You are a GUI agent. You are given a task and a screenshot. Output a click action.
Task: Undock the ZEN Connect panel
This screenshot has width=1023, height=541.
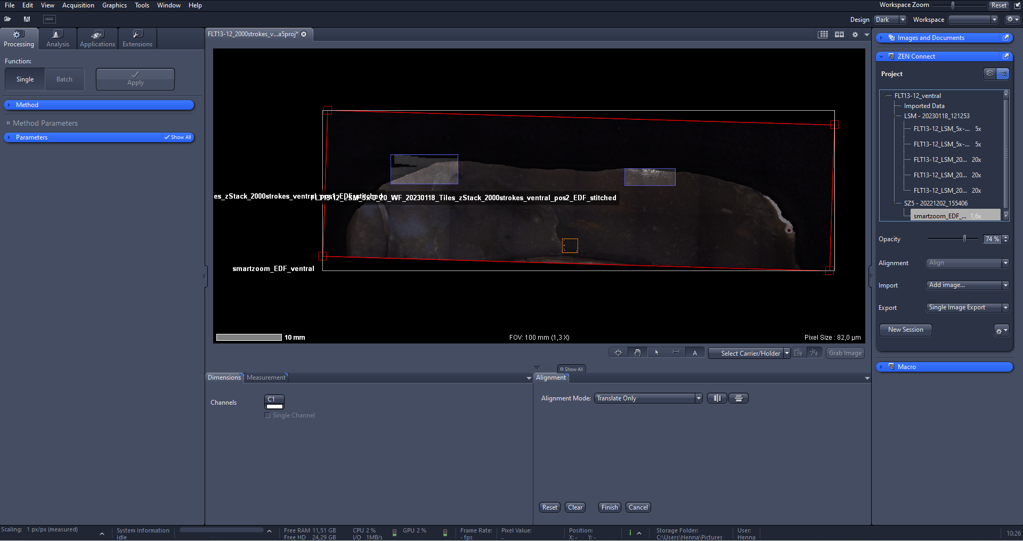click(1006, 56)
